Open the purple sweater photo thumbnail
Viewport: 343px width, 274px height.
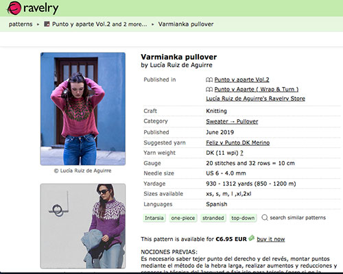[83, 226]
